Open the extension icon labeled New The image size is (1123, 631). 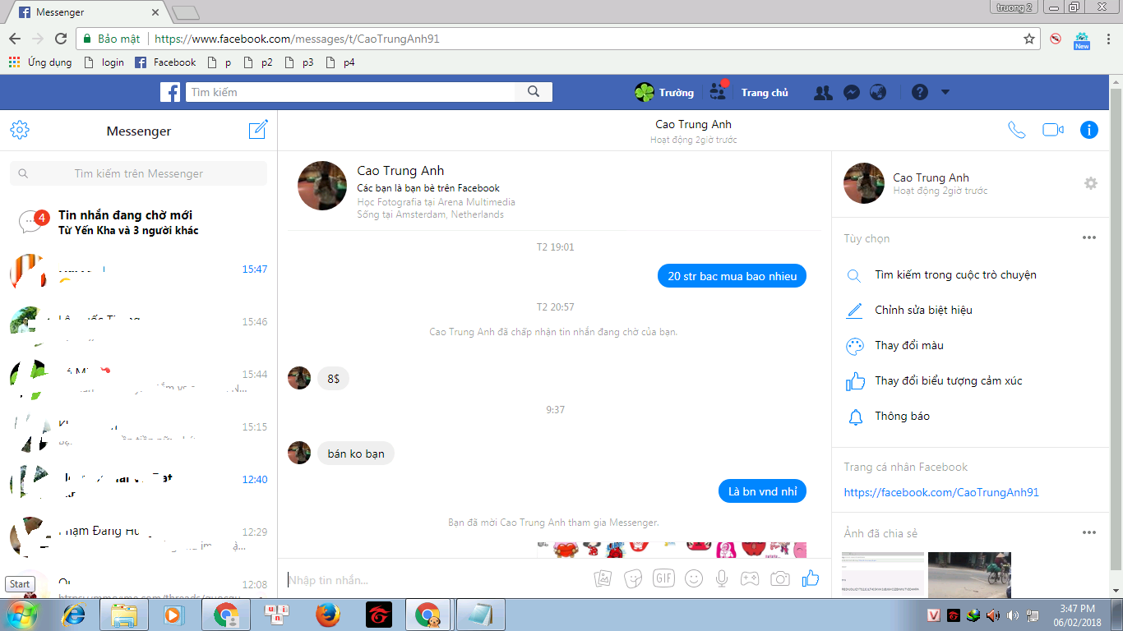1082,40
